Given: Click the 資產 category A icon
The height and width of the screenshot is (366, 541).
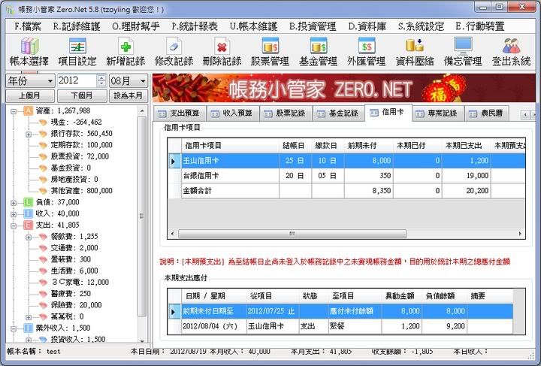Looking at the screenshot, I should [x=29, y=110].
